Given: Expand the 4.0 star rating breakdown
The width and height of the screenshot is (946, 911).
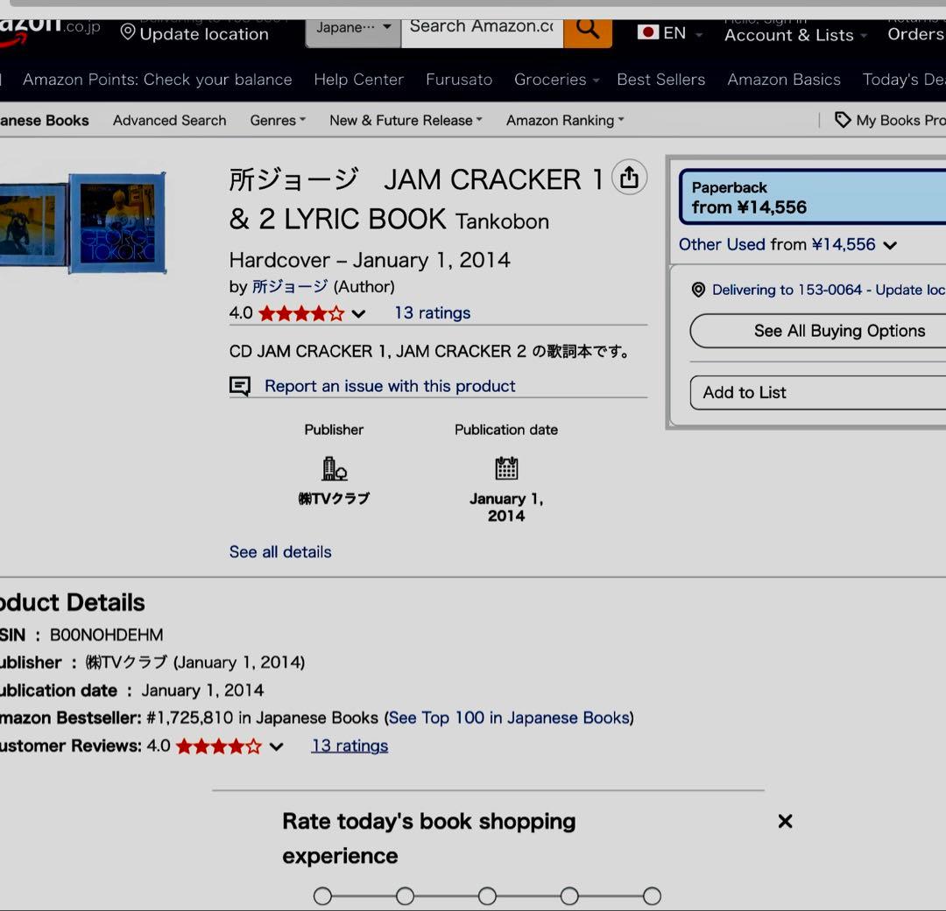Looking at the screenshot, I should [359, 312].
